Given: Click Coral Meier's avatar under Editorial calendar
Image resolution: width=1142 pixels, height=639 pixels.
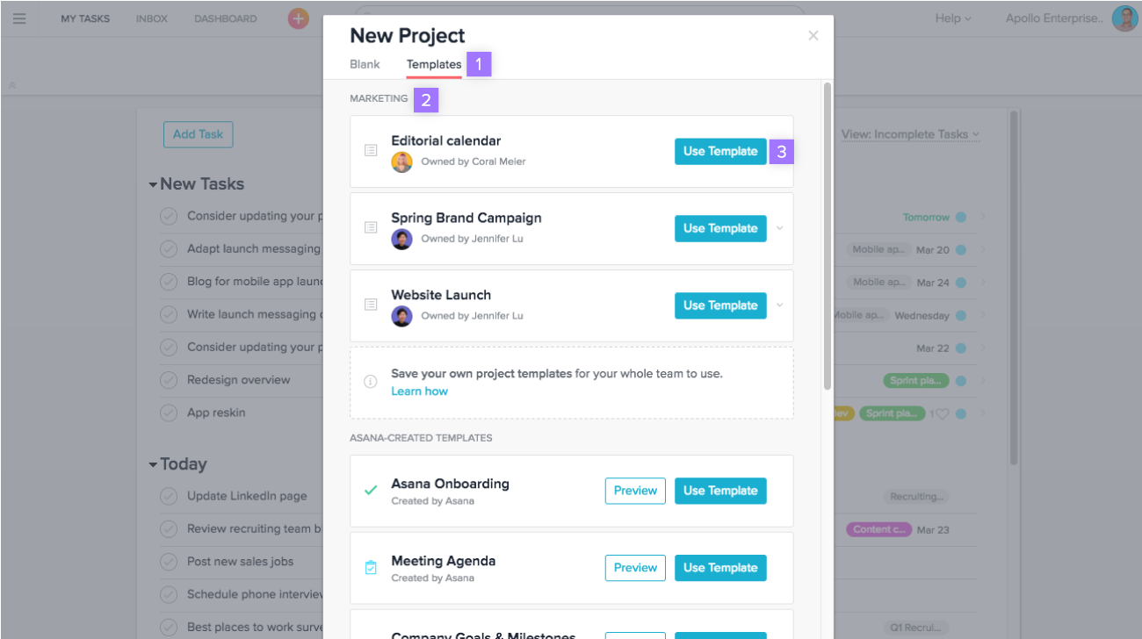Looking at the screenshot, I should coord(401,162).
